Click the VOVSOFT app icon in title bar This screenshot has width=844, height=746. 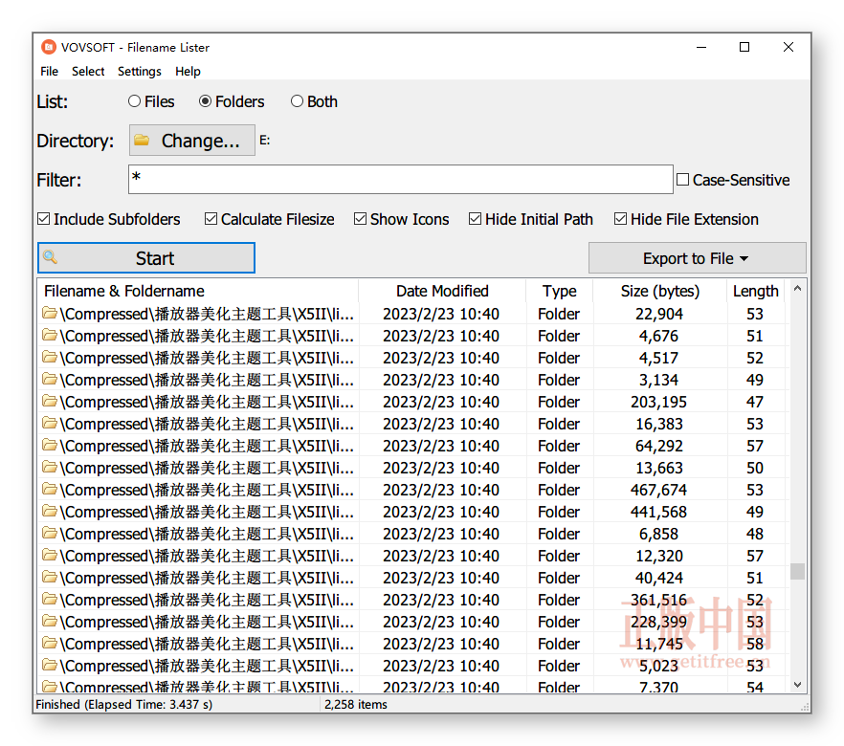[x=49, y=47]
